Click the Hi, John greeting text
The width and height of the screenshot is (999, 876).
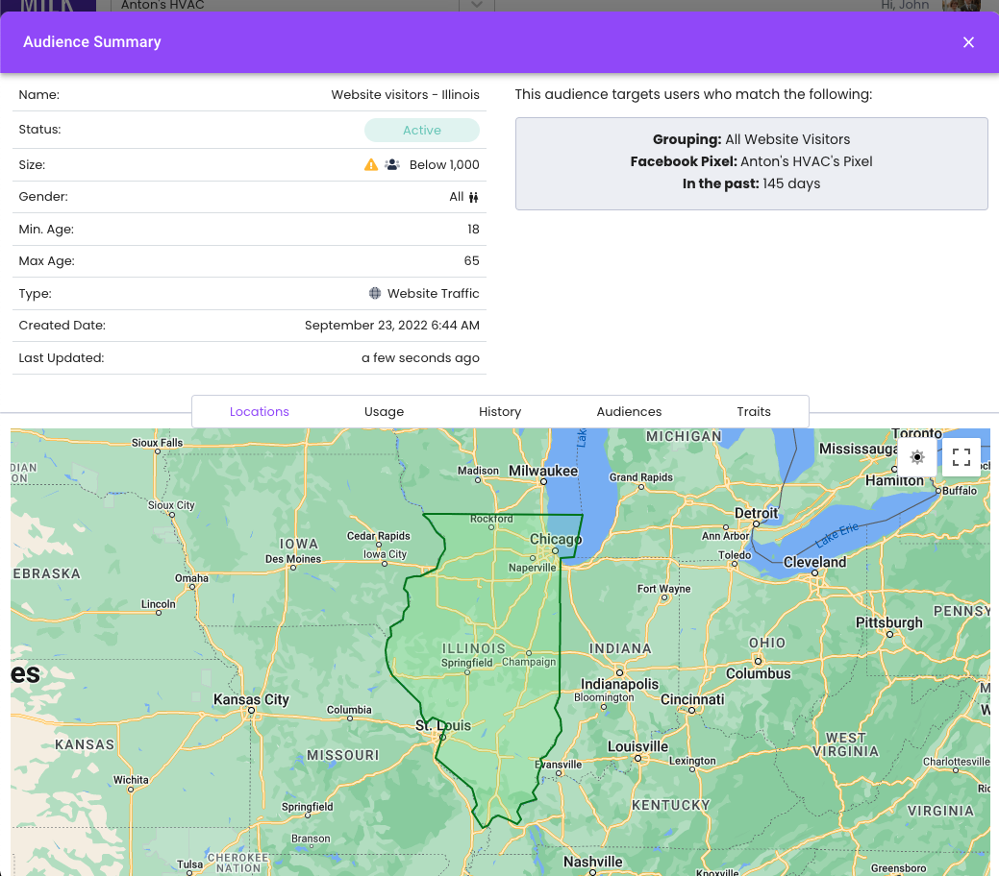point(905,6)
